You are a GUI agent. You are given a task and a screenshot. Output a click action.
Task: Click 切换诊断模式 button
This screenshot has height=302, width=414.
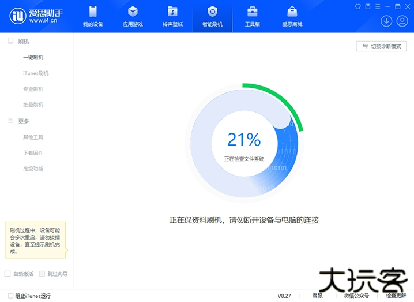click(381, 46)
